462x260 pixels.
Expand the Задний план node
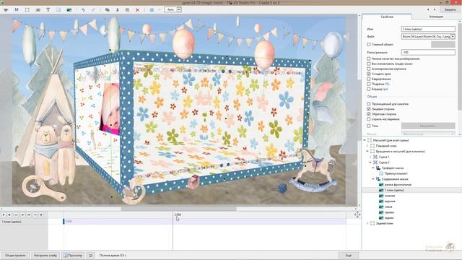click(x=367, y=223)
